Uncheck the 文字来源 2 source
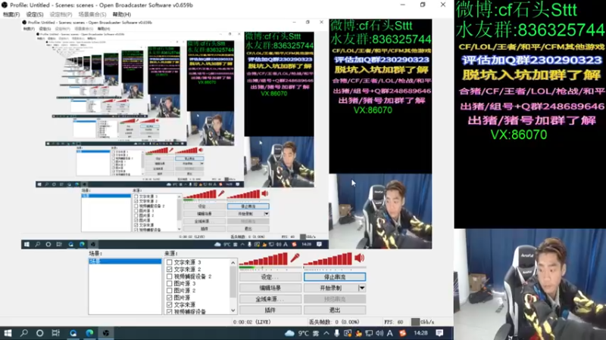 pyautogui.click(x=169, y=269)
